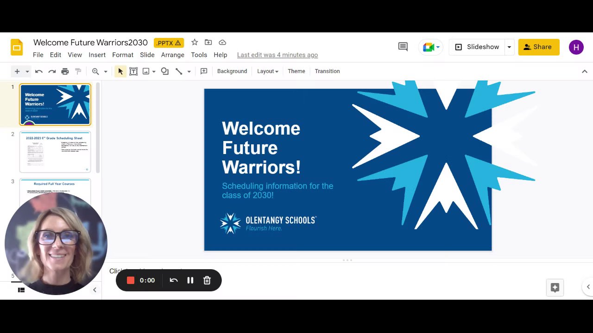The width and height of the screenshot is (593, 333).
Task: Open the View menu
Action: [x=75, y=55]
